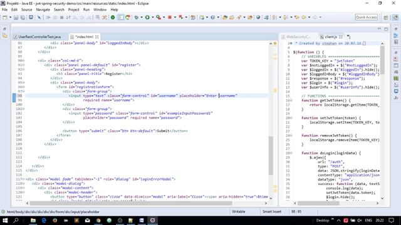Image resolution: width=401 pixels, height=225 pixels.
Task: Open the Back navigation history dropdown
Action: (x=309, y=17)
